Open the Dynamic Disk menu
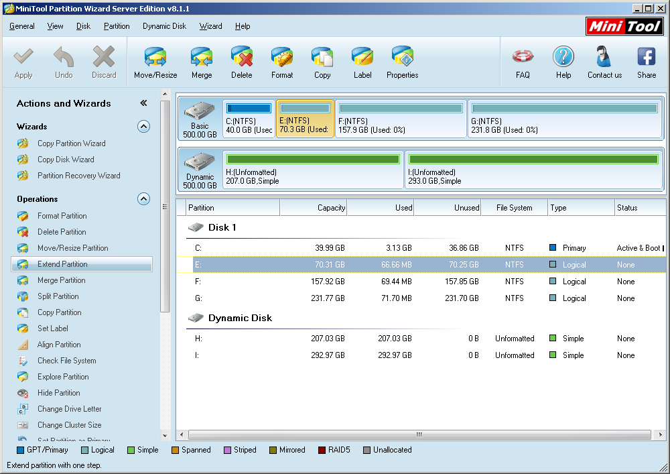 click(164, 26)
